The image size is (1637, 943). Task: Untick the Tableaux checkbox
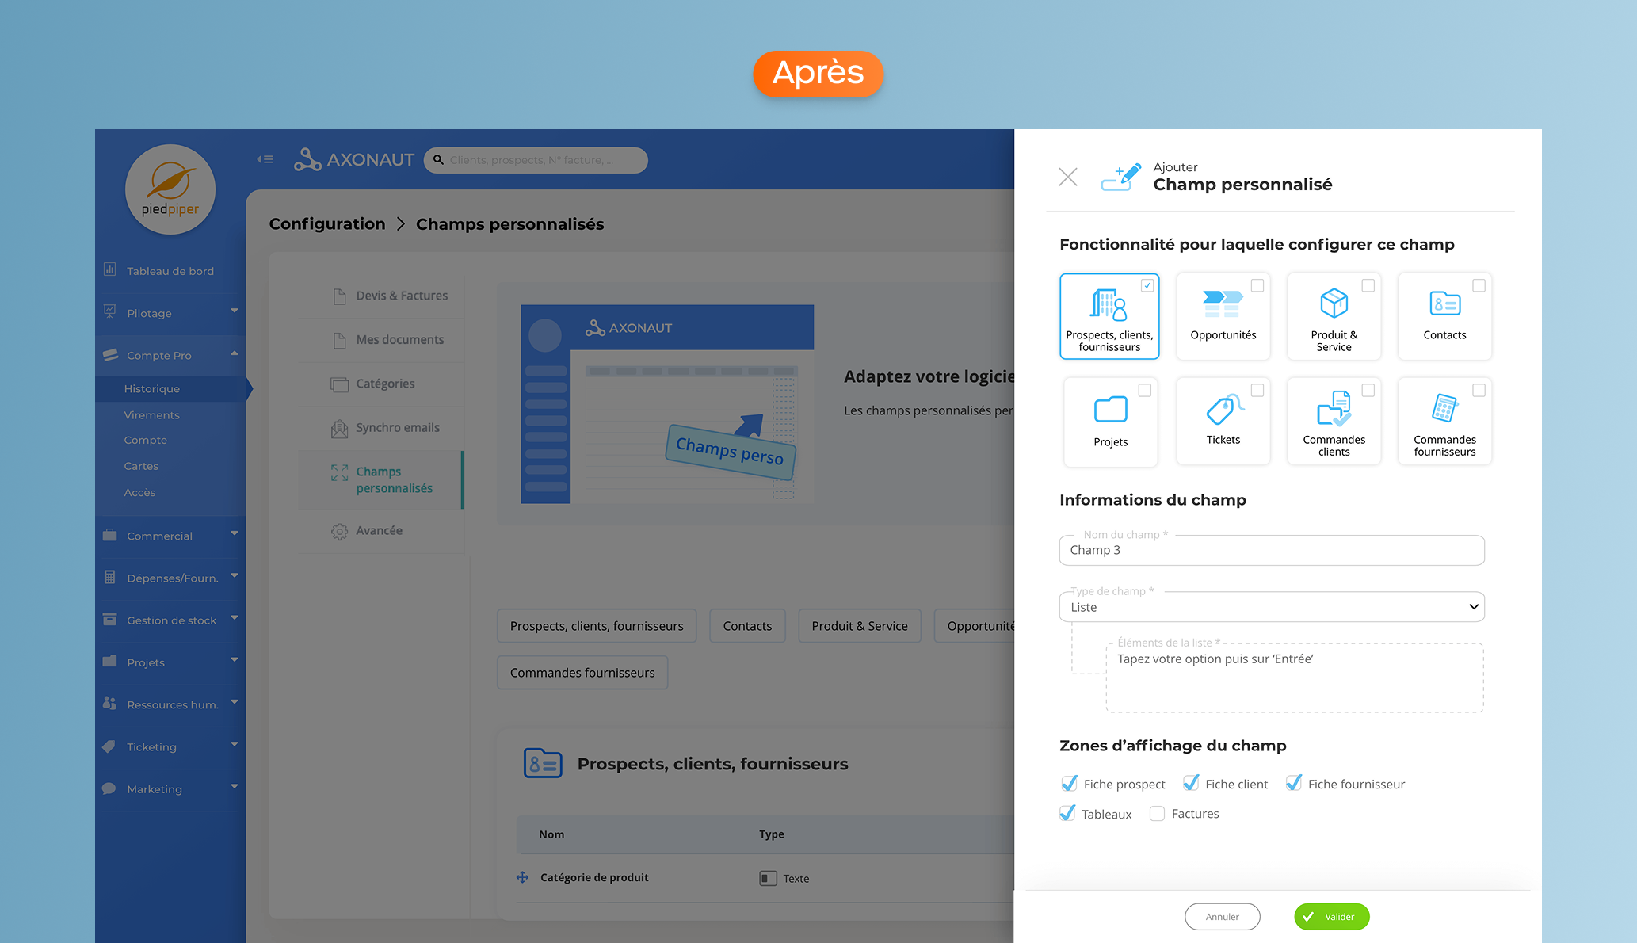(x=1067, y=814)
